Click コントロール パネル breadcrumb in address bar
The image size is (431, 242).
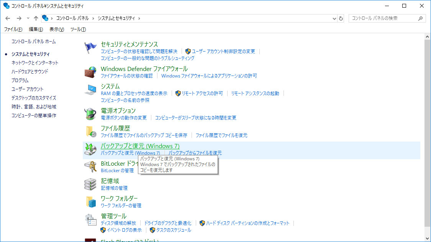point(72,18)
